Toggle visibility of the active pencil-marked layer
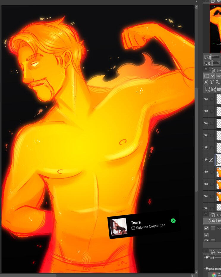Viewport: 221px width, 277px height. (206, 160)
